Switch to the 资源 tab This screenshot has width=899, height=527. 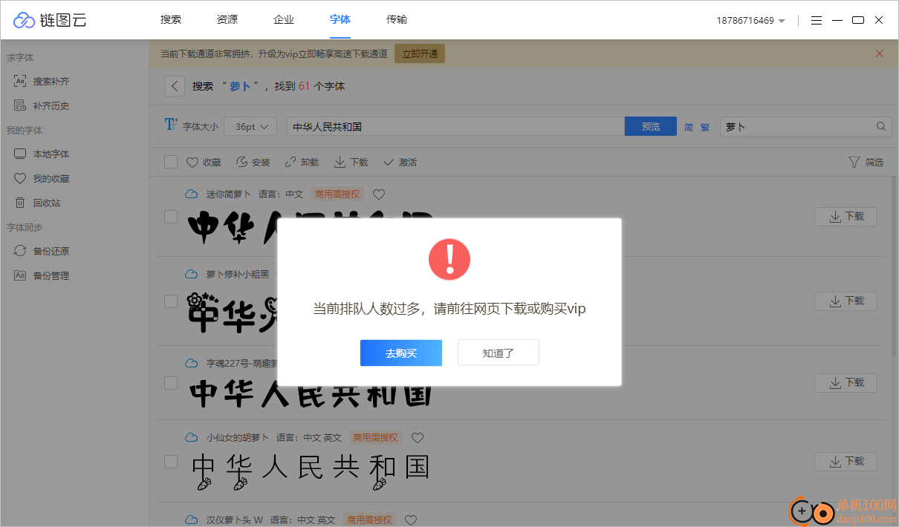click(227, 19)
